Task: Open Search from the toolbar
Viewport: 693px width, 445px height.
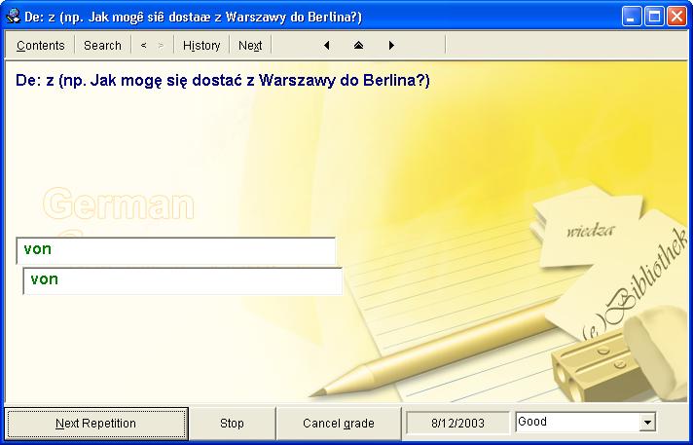Action: pos(102,46)
